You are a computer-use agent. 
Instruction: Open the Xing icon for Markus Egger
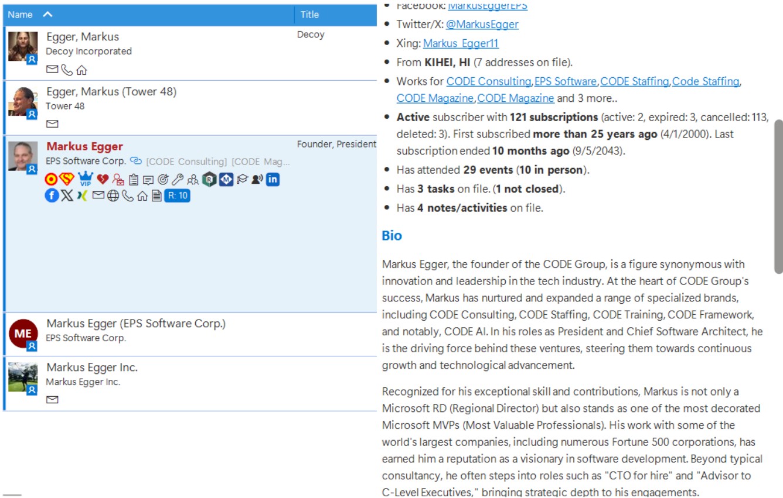[x=82, y=195]
